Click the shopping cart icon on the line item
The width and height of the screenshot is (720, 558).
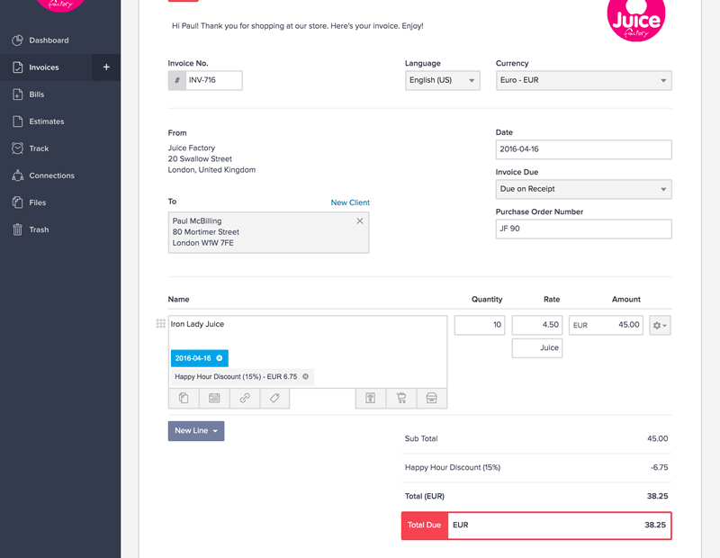(x=400, y=398)
